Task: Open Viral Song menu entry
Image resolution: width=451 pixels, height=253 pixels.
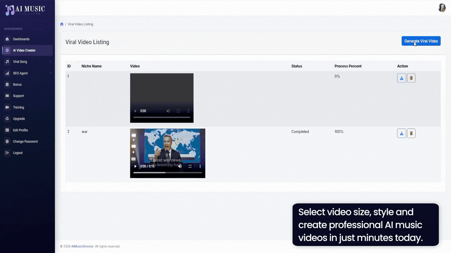Action: (27, 62)
